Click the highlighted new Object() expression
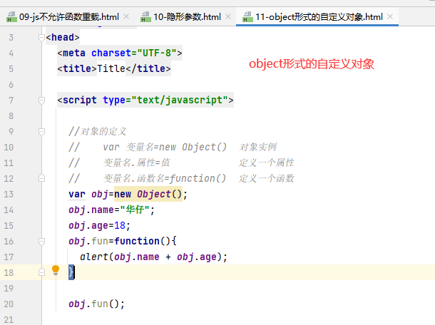 click(148, 194)
